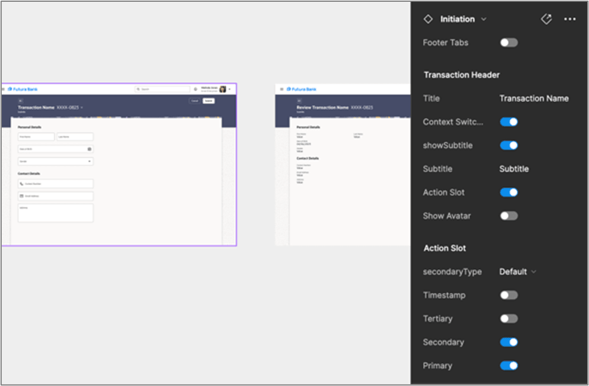
Task: Click the Initiation component diamond icon
Action: point(427,19)
